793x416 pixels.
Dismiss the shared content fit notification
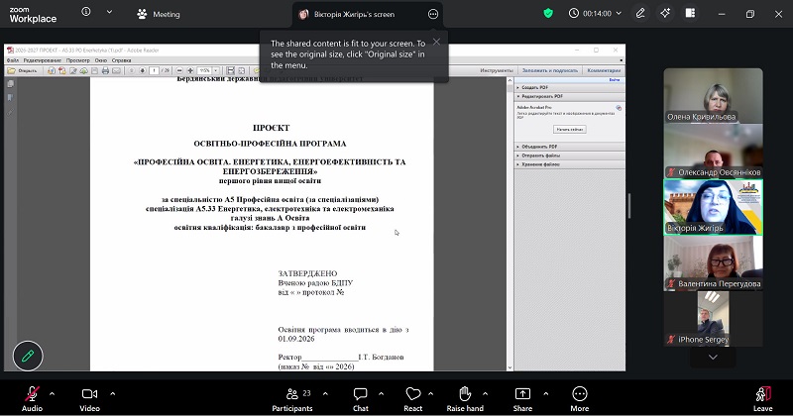(436, 42)
